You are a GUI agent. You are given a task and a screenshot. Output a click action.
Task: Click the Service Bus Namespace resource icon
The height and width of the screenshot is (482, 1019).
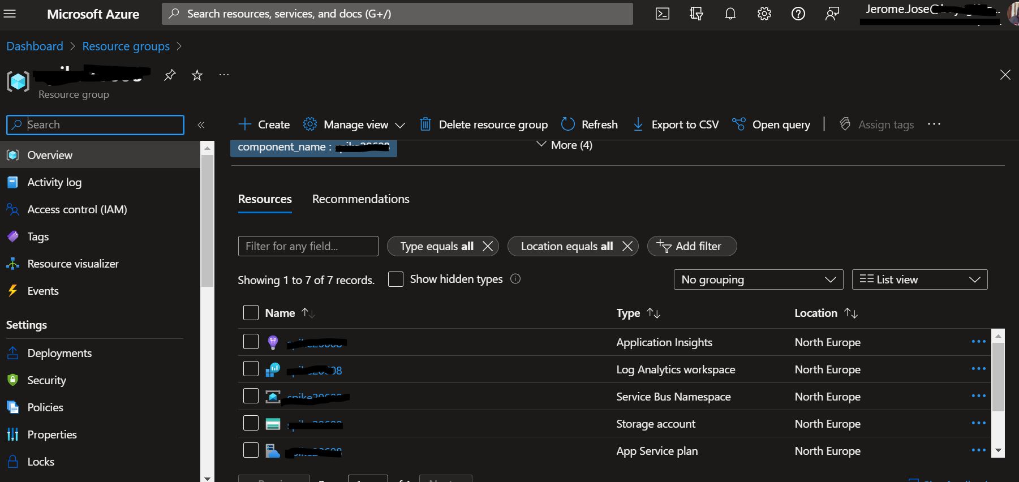(273, 397)
